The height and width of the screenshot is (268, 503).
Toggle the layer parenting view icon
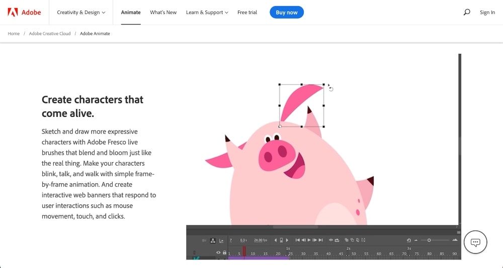pos(213,240)
